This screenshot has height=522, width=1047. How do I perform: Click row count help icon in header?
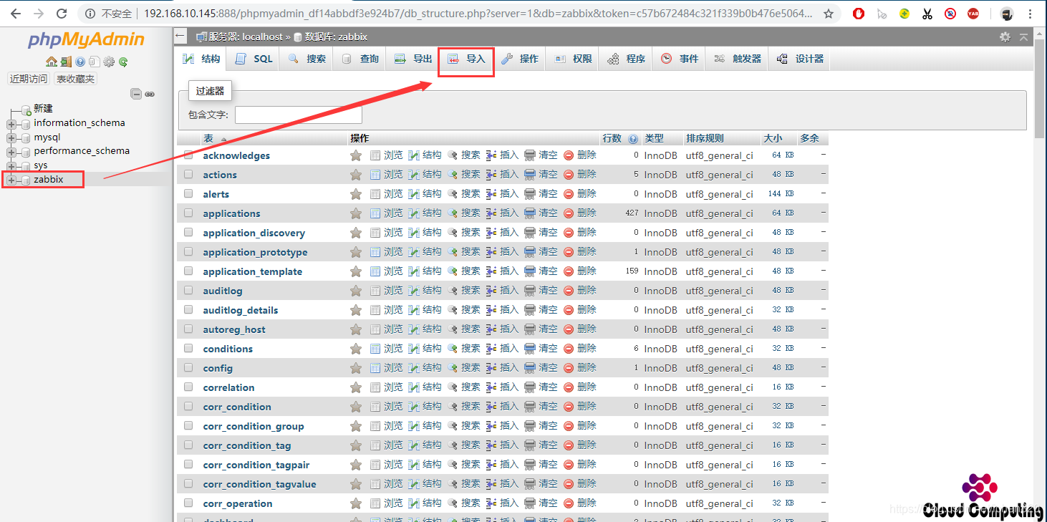pos(633,139)
